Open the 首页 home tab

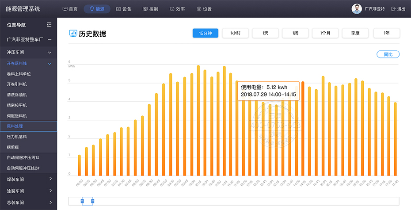(x=70, y=9)
